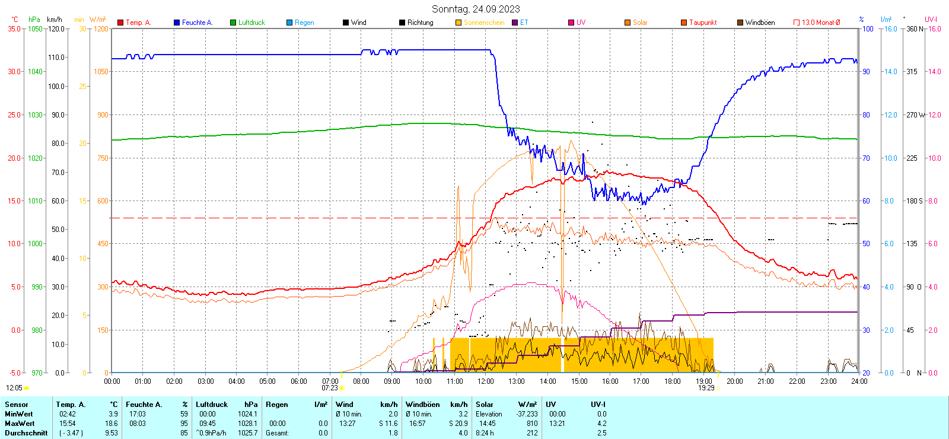Click the 12:00 mark on time axis
The image size is (949, 439).
485,381
